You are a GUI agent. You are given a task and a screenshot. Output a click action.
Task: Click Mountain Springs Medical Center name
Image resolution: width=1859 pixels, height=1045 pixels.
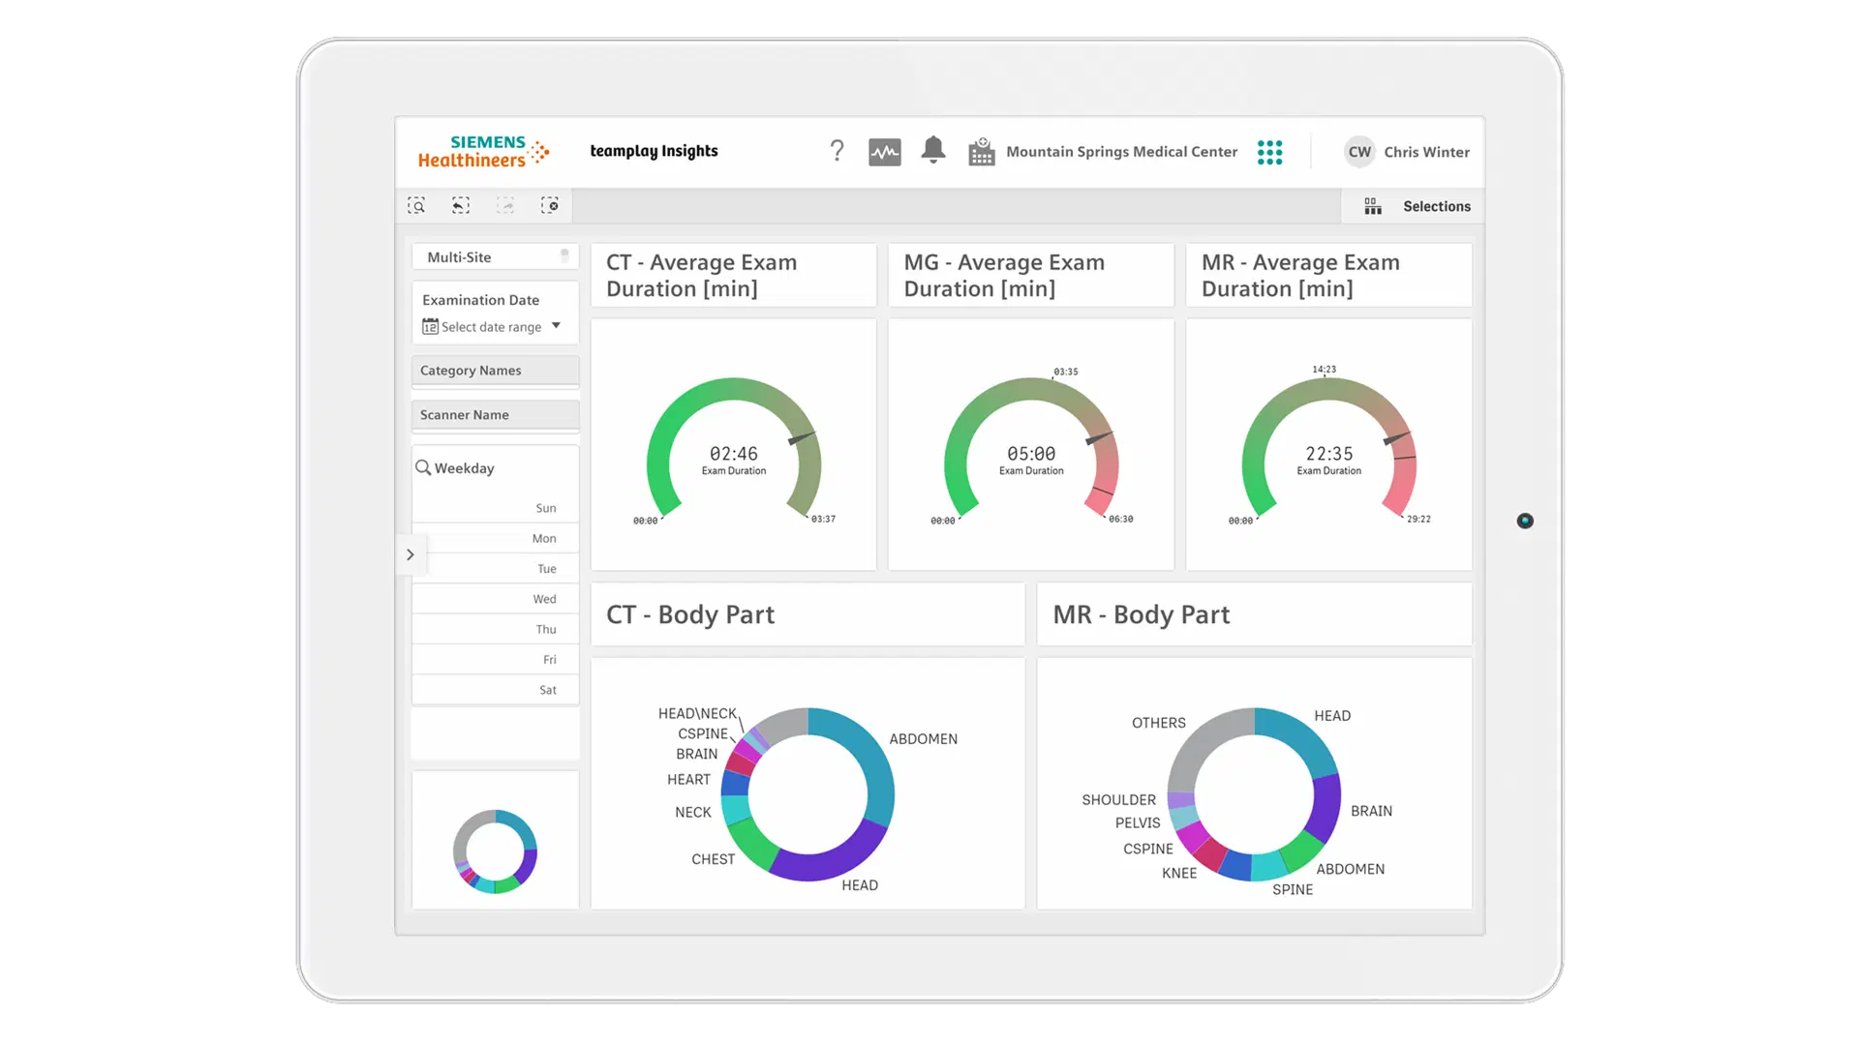(1121, 152)
